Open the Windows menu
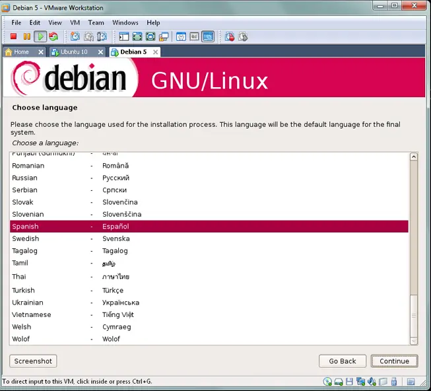 tap(125, 22)
